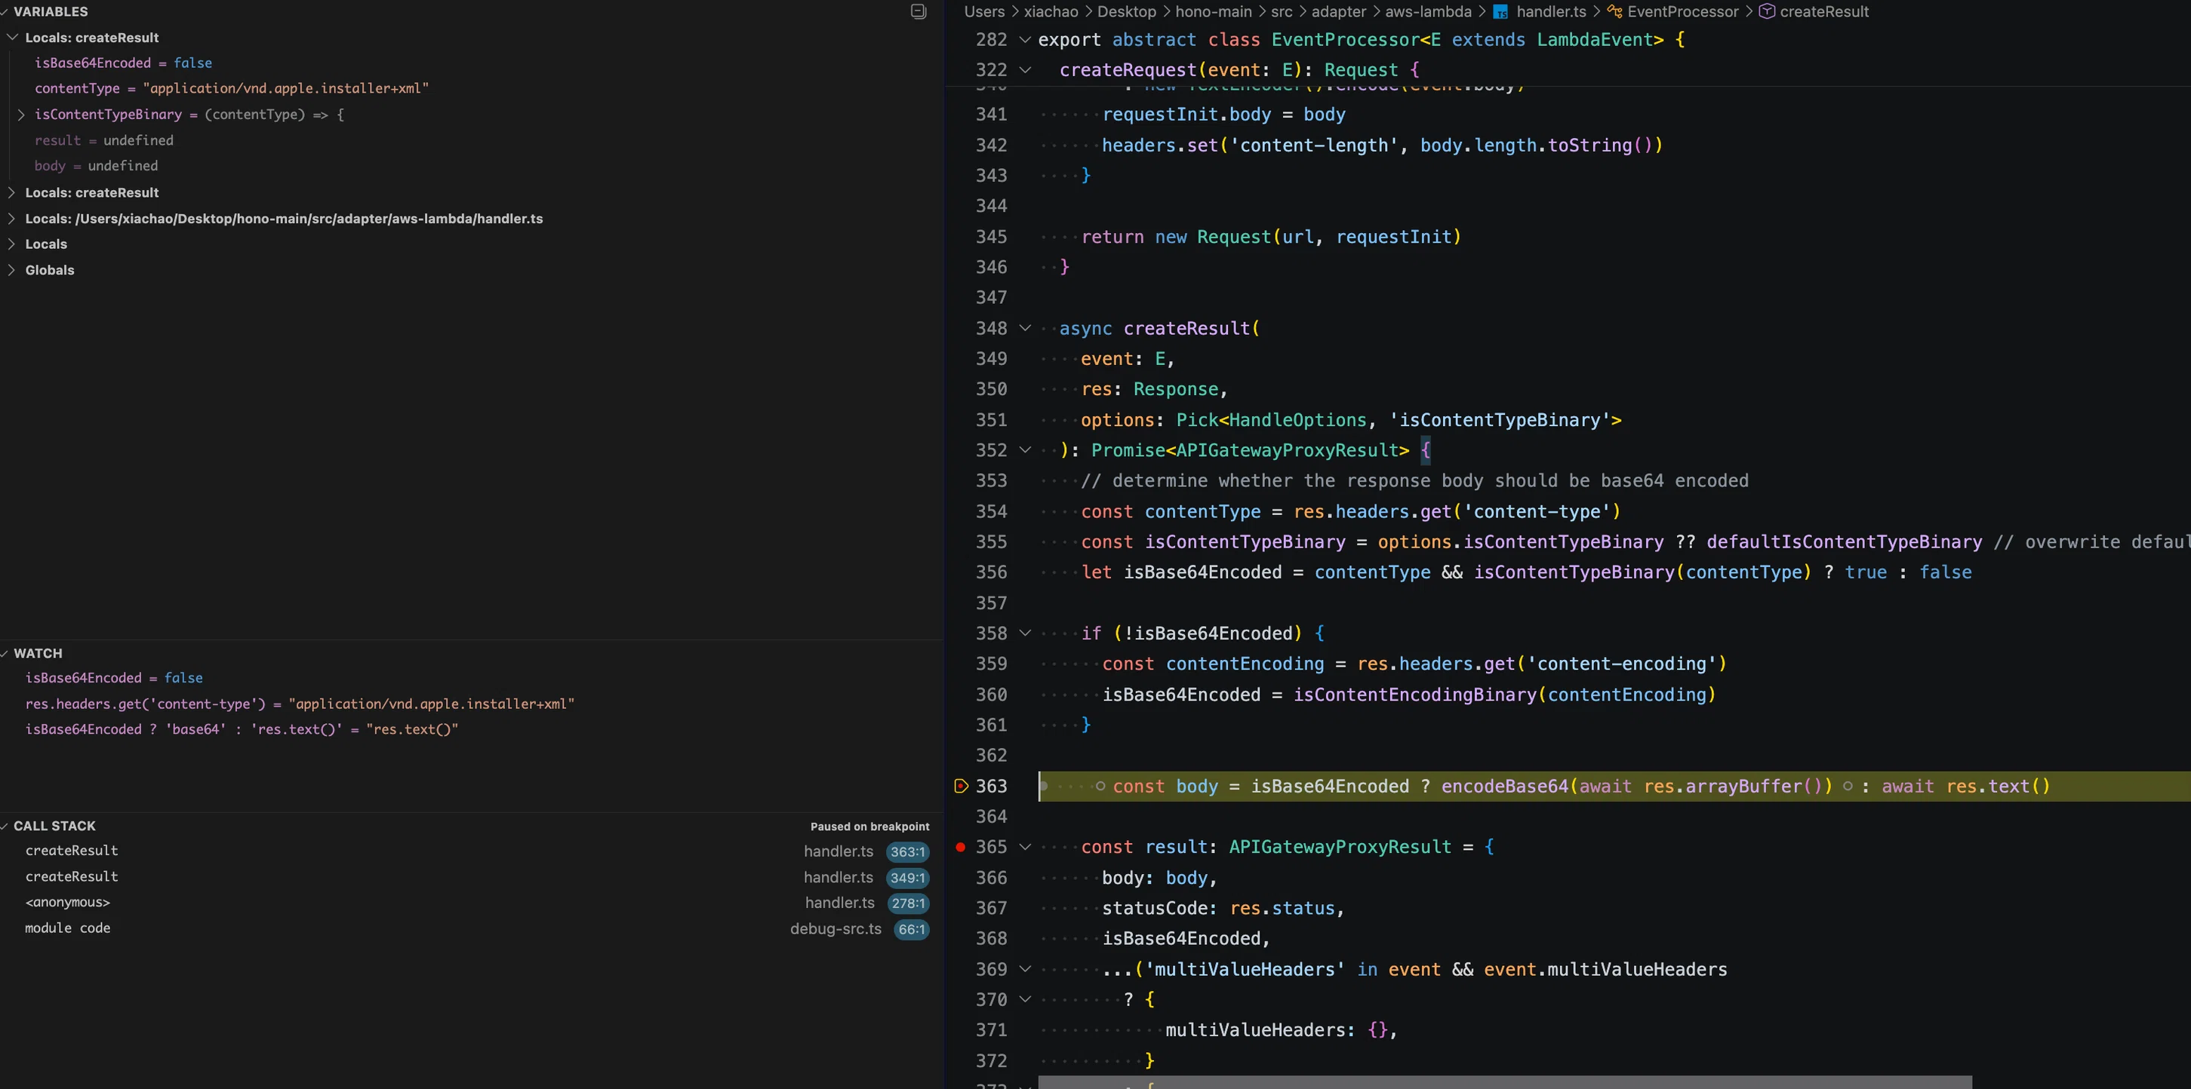Toggle the red breakpoint dot at line 365
The width and height of the screenshot is (2191, 1089).
tap(960, 847)
